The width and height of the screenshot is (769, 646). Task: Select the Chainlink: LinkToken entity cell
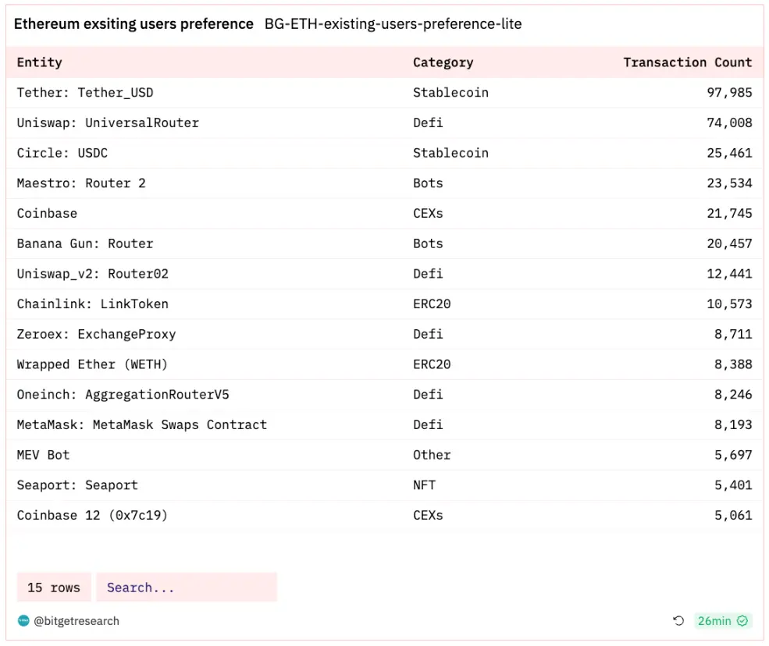click(x=93, y=303)
